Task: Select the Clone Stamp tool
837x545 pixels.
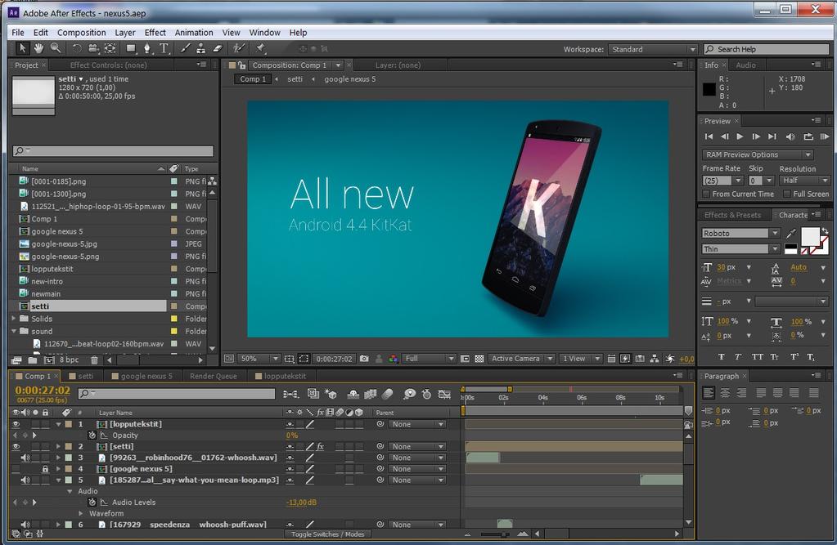Action: [x=200, y=48]
